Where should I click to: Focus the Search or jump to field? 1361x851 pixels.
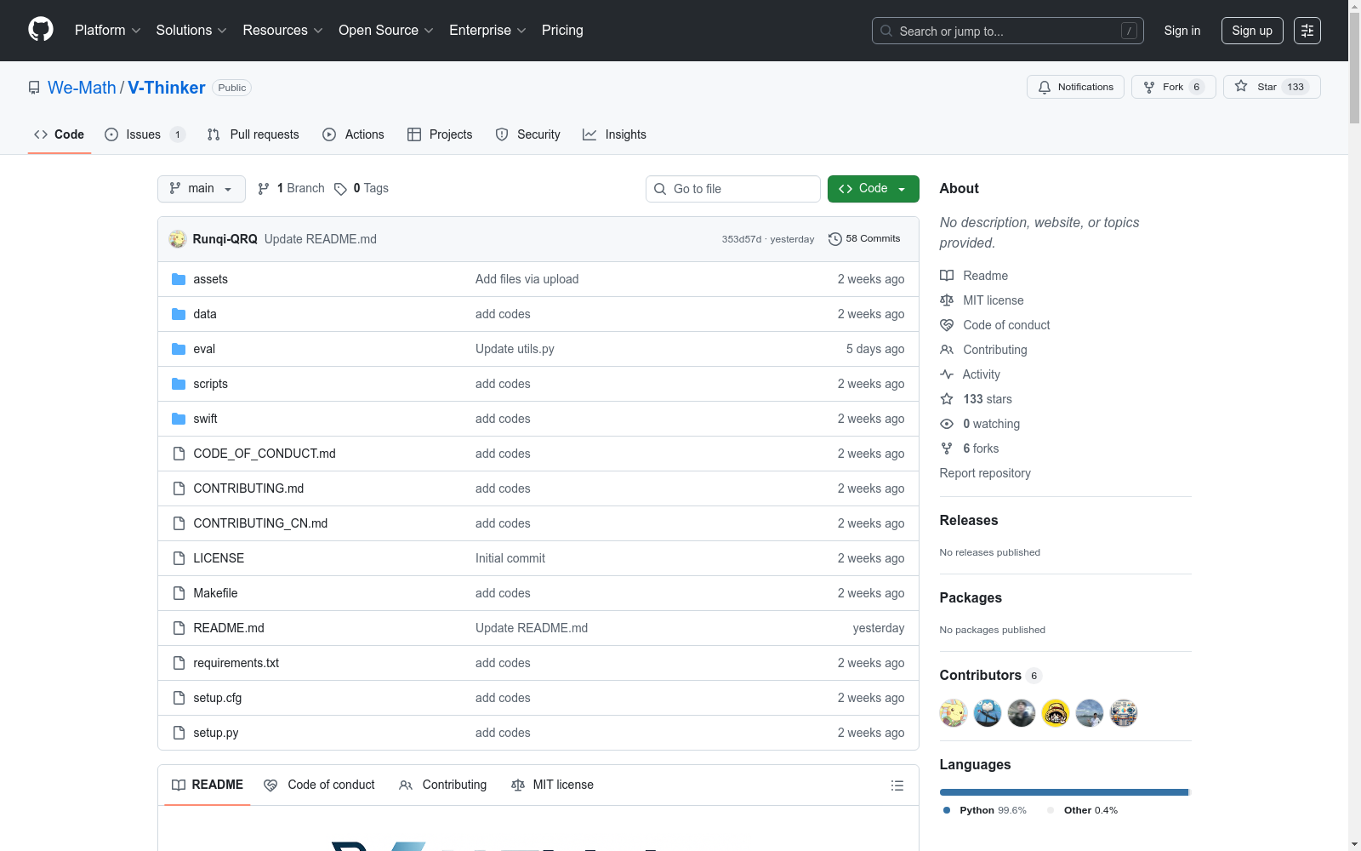[1007, 31]
